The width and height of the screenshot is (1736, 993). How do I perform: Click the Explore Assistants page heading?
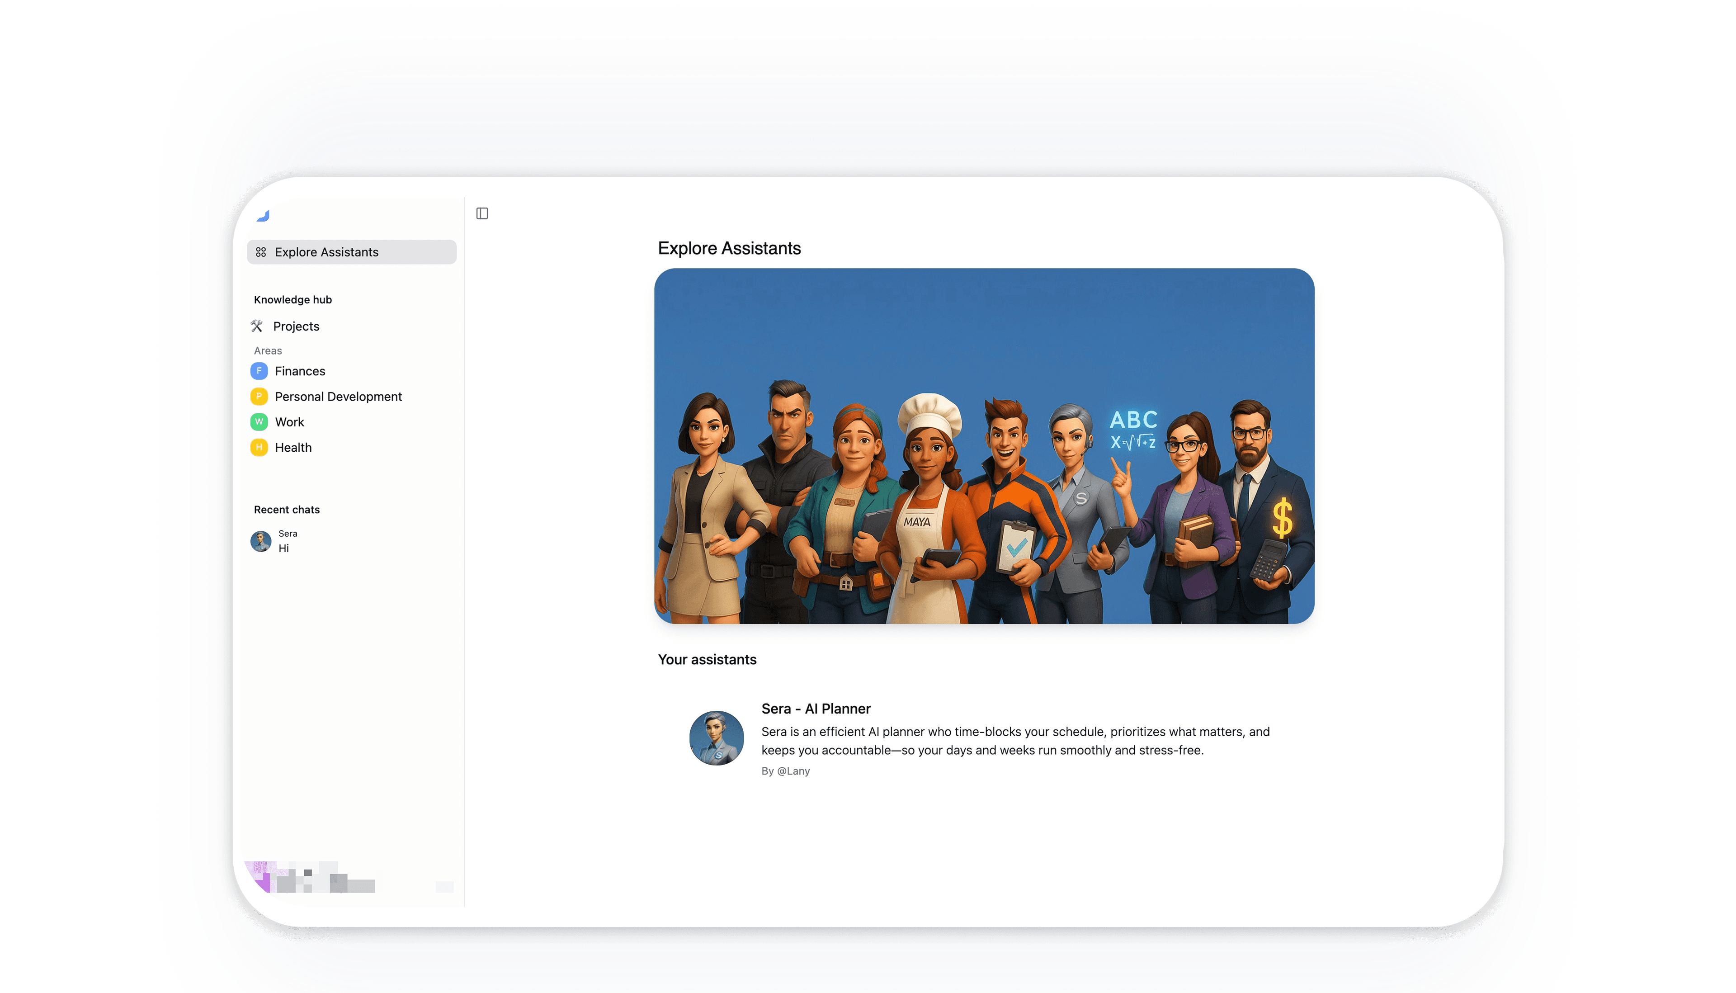[729, 248]
